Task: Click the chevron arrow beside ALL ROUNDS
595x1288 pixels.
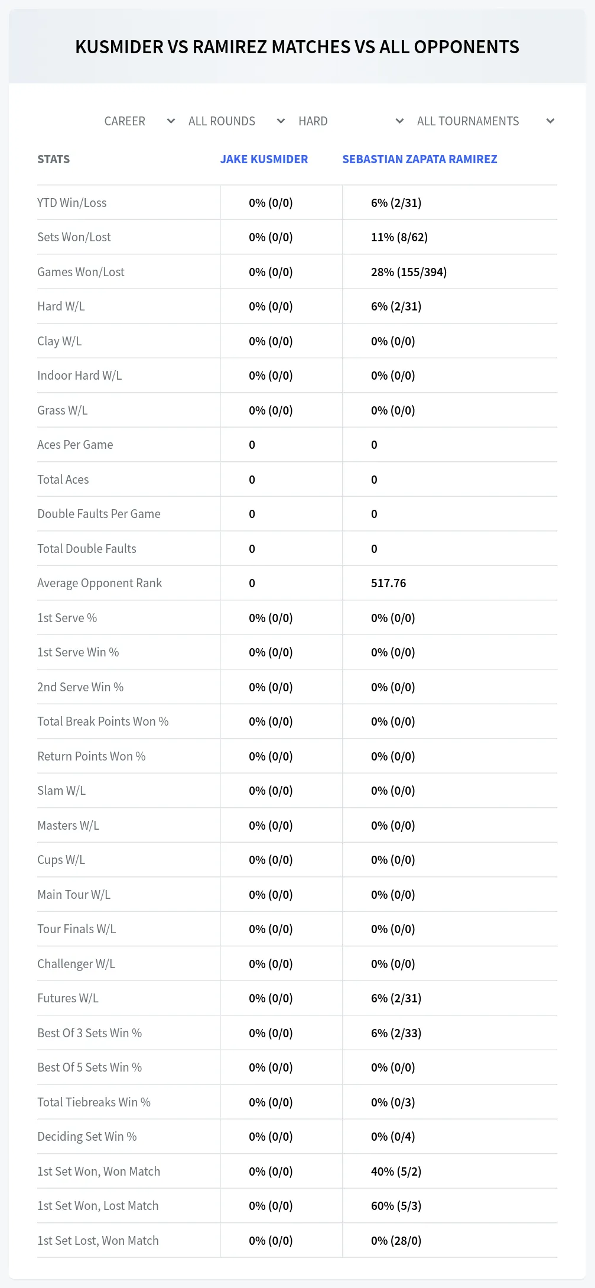Action: pos(281,121)
